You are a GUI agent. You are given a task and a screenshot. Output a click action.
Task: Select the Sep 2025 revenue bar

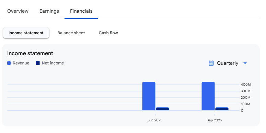pyautogui.click(x=208, y=96)
